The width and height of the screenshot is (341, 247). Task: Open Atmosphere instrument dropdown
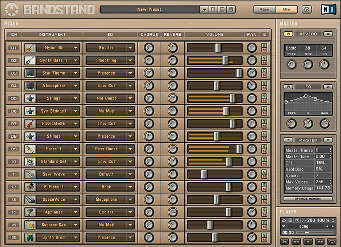pyautogui.click(x=76, y=85)
